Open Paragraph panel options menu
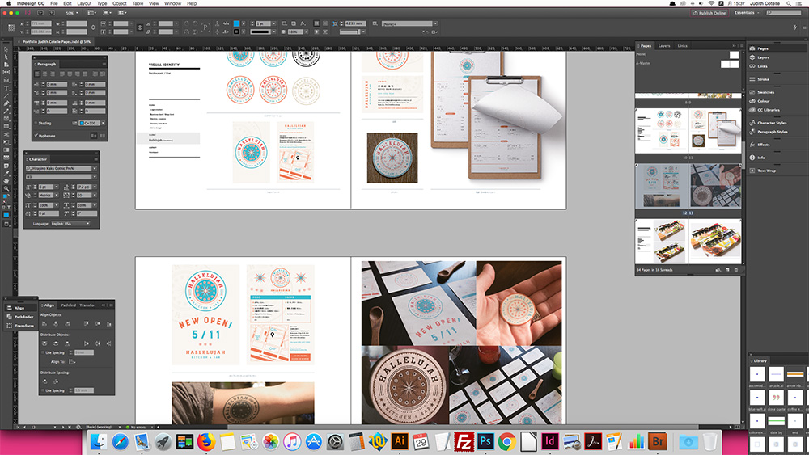Image resolution: width=809 pixels, height=455 pixels. (x=104, y=64)
